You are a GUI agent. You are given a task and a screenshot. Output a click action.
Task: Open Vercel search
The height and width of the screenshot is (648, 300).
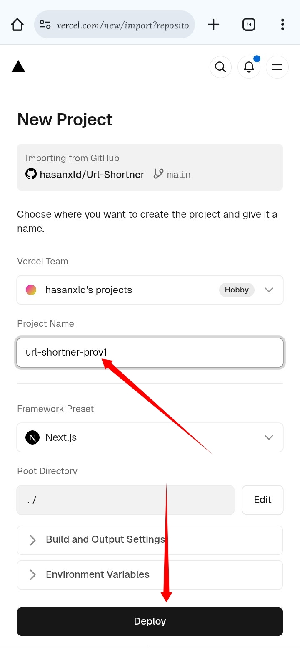(220, 67)
